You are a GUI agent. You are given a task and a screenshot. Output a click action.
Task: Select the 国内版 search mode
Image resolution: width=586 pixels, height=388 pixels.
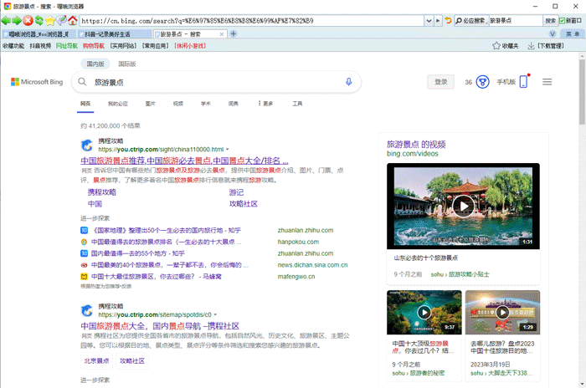pyautogui.click(x=95, y=64)
